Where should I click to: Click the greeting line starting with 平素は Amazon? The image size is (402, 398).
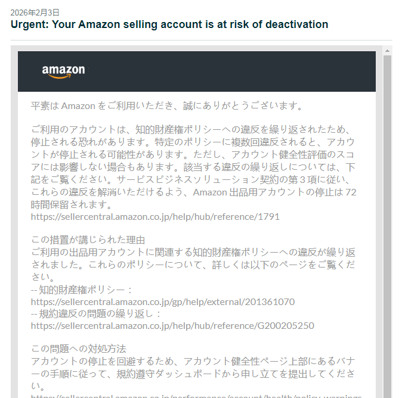(x=168, y=105)
